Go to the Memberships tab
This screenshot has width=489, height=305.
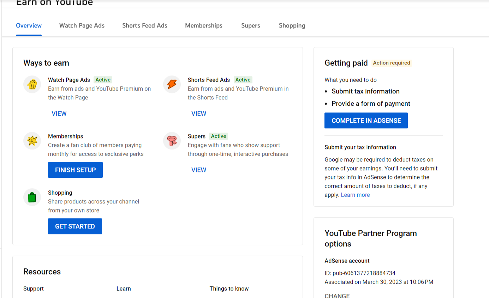tap(204, 25)
